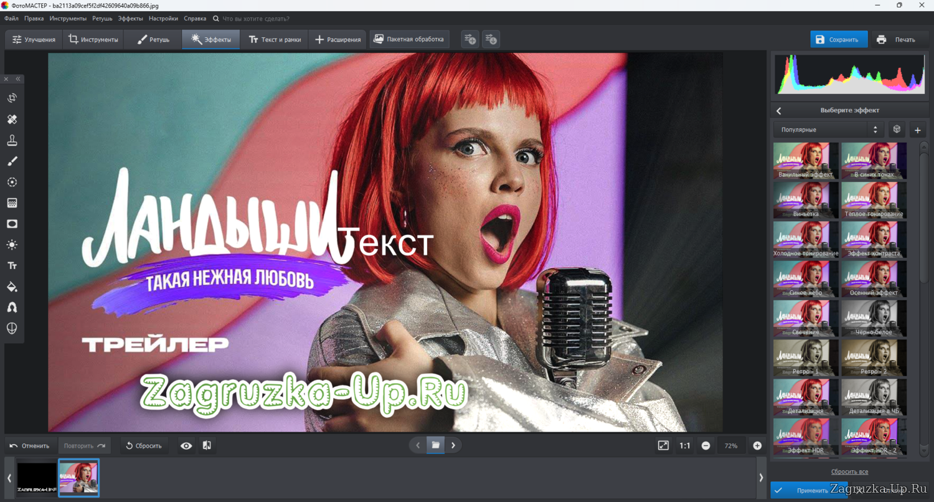Pick the paint bucket fill tool
This screenshot has width=934, height=502.
coord(12,287)
